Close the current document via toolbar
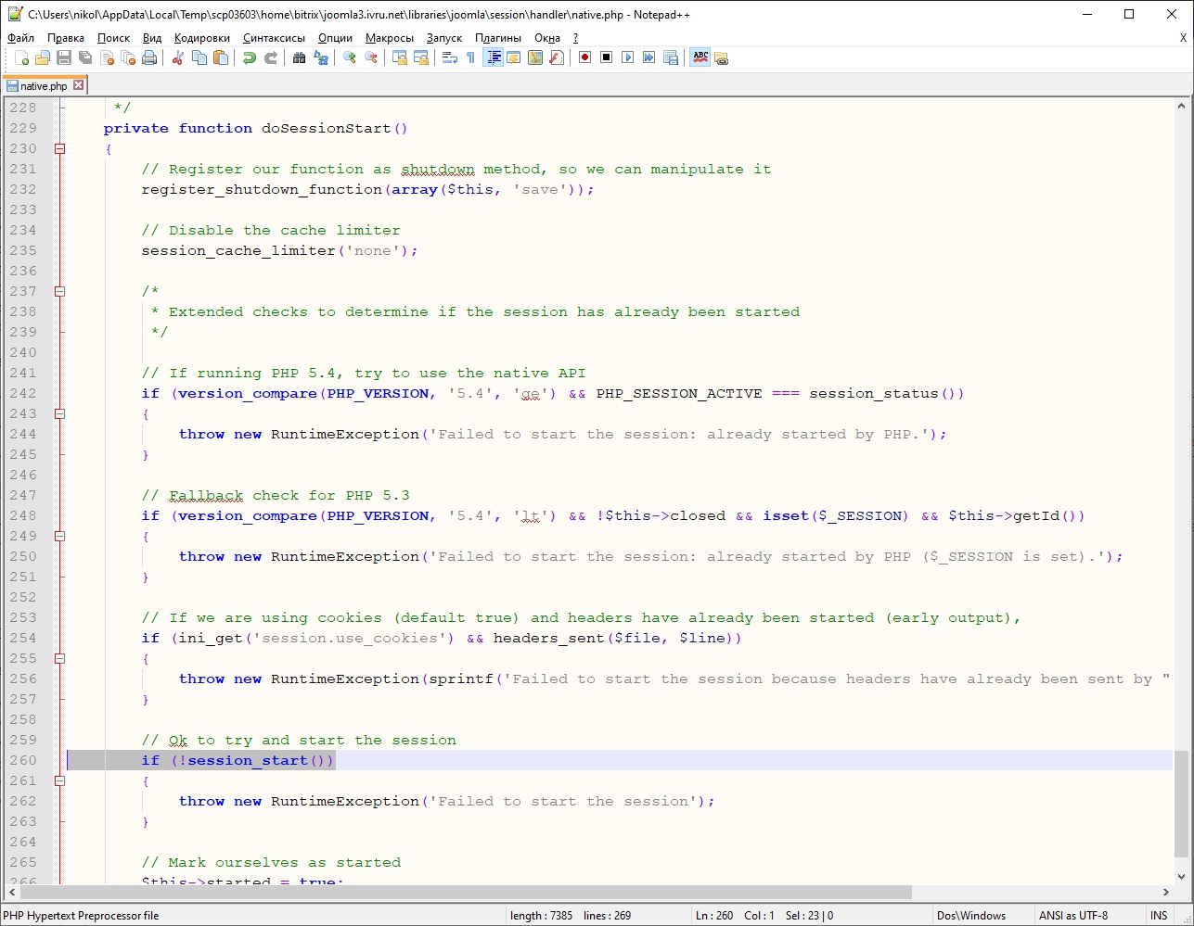Image resolution: width=1194 pixels, height=926 pixels. click(107, 57)
